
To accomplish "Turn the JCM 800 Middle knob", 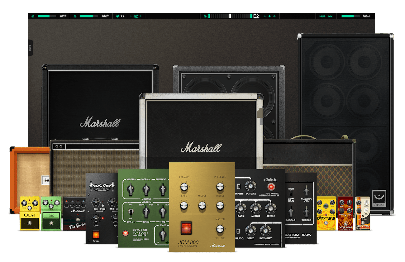I will click(x=202, y=205).
